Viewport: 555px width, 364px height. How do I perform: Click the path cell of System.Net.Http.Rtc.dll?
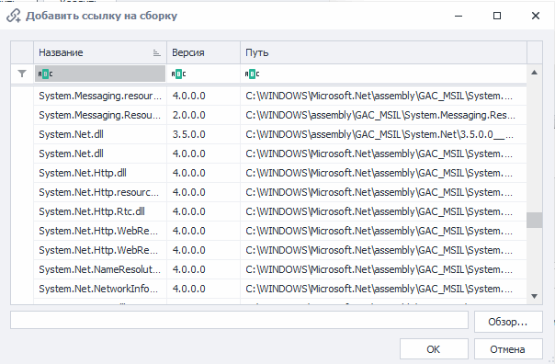(x=383, y=211)
